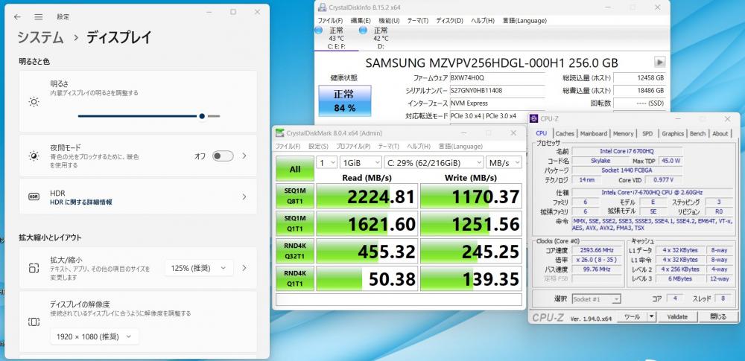Switch to CPU-Z SPD tab

647,133
